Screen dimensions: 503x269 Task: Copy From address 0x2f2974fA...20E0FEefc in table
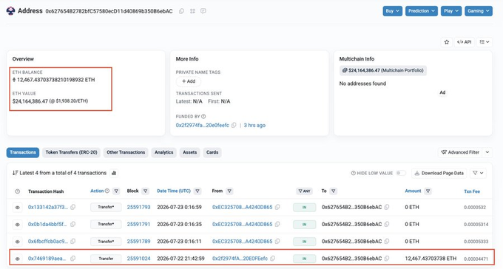(273, 258)
